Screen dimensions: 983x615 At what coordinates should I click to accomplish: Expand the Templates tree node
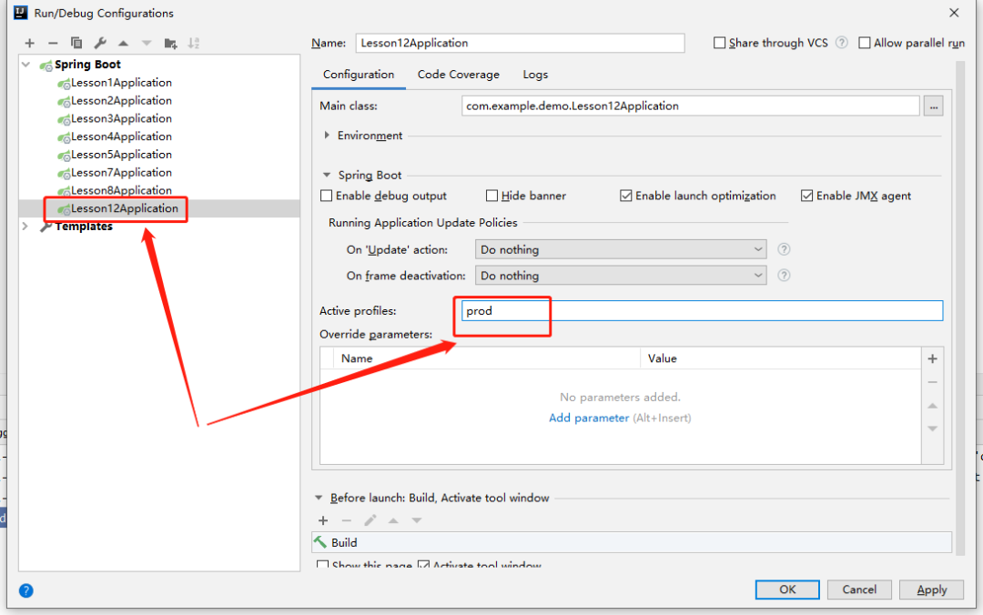[x=25, y=227]
